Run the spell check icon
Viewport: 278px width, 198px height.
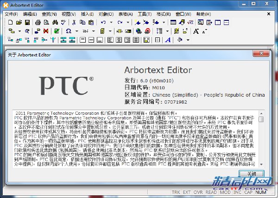coord(63,22)
